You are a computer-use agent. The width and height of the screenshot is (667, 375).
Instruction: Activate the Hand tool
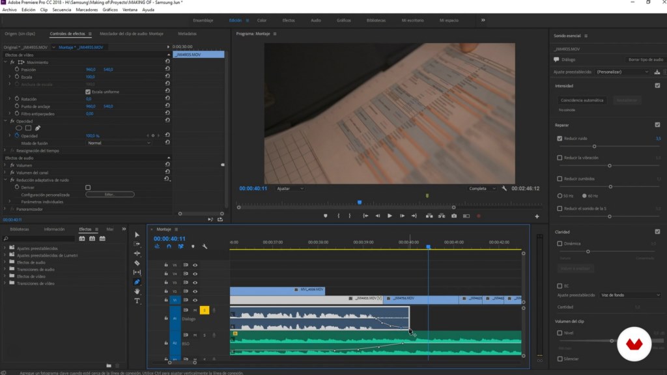click(x=137, y=292)
